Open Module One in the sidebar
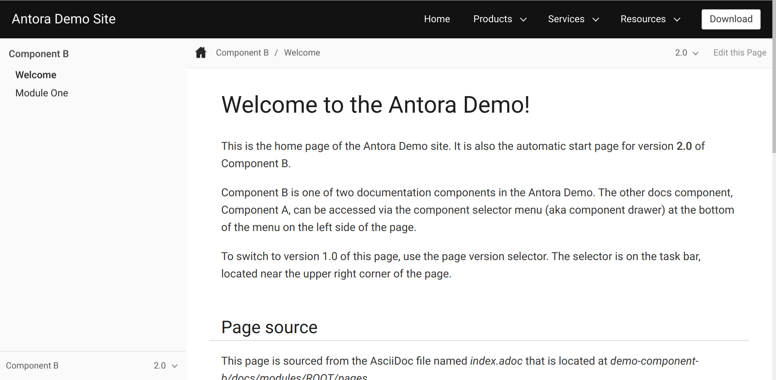Screen dimensions: 776x380 (x=42, y=93)
